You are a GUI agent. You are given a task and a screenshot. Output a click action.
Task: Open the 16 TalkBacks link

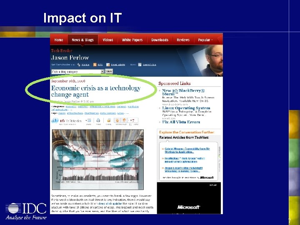70,121
